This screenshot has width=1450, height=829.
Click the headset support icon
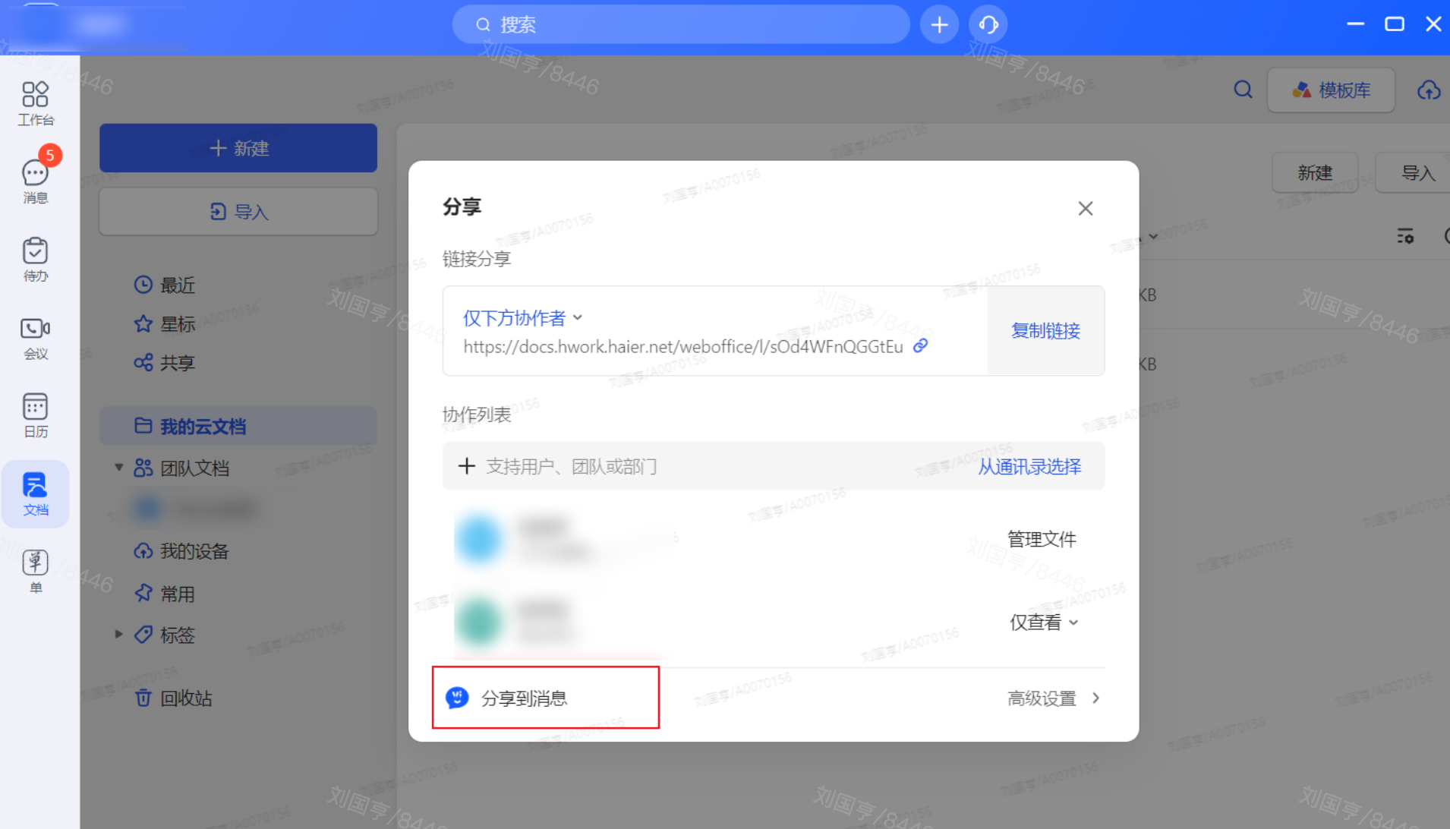point(988,25)
